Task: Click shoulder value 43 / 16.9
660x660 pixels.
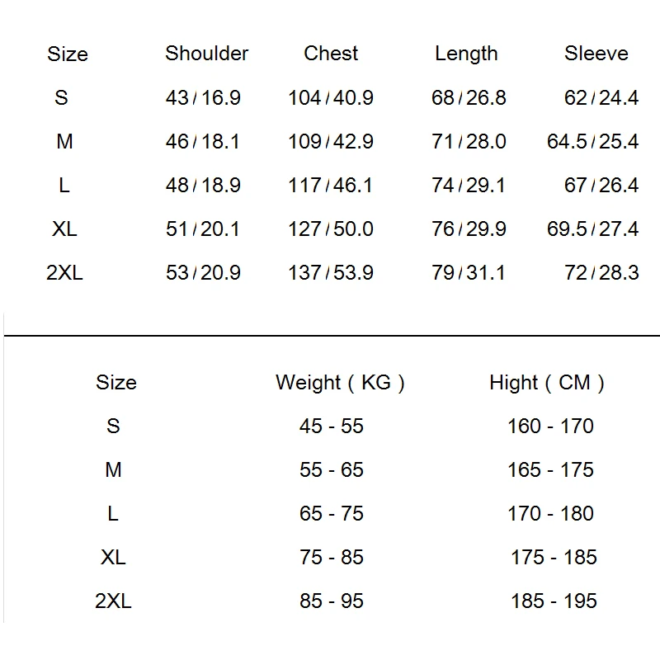Action: click(203, 98)
